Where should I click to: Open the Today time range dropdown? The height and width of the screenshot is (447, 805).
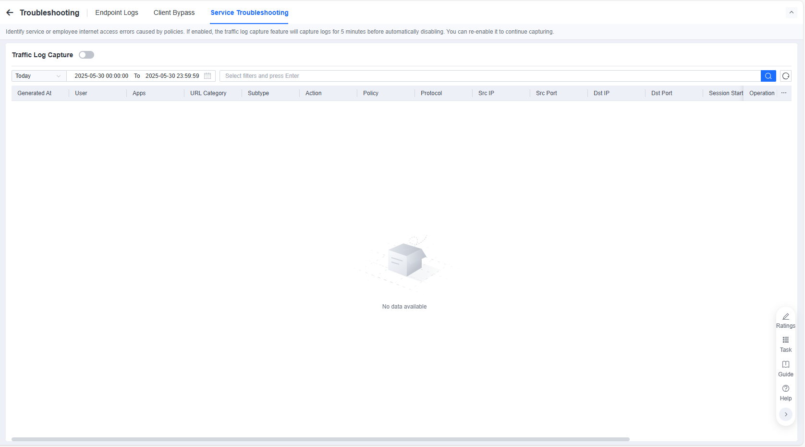pyautogui.click(x=39, y=76)
